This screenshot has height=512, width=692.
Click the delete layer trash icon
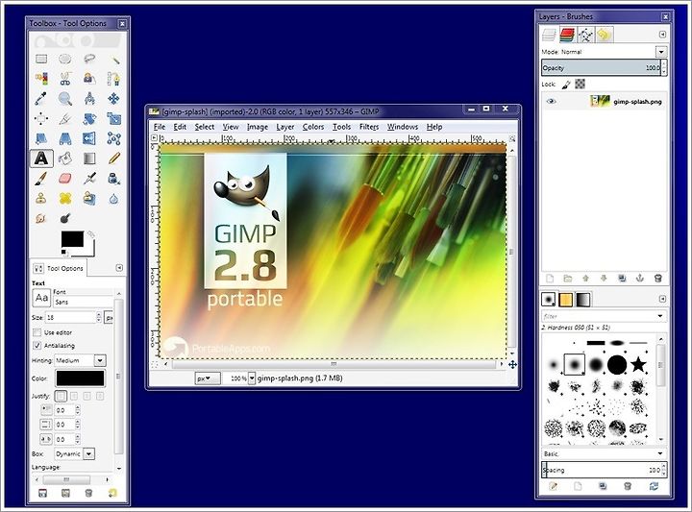coord(658,278)
